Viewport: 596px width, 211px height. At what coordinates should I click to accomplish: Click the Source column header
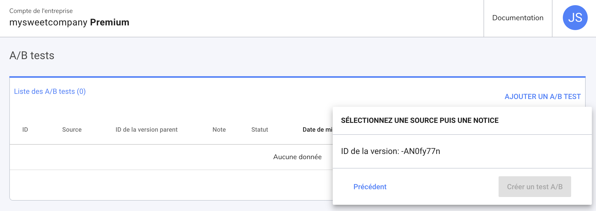point(72,130)
